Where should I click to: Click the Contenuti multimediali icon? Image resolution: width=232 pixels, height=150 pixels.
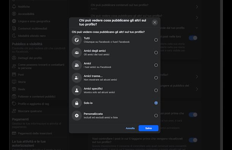14,28
